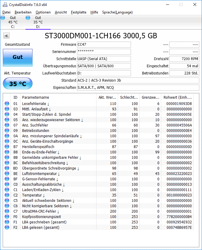
Task: Open the Bearbeiten menu
Action: (x=23, y=12)
